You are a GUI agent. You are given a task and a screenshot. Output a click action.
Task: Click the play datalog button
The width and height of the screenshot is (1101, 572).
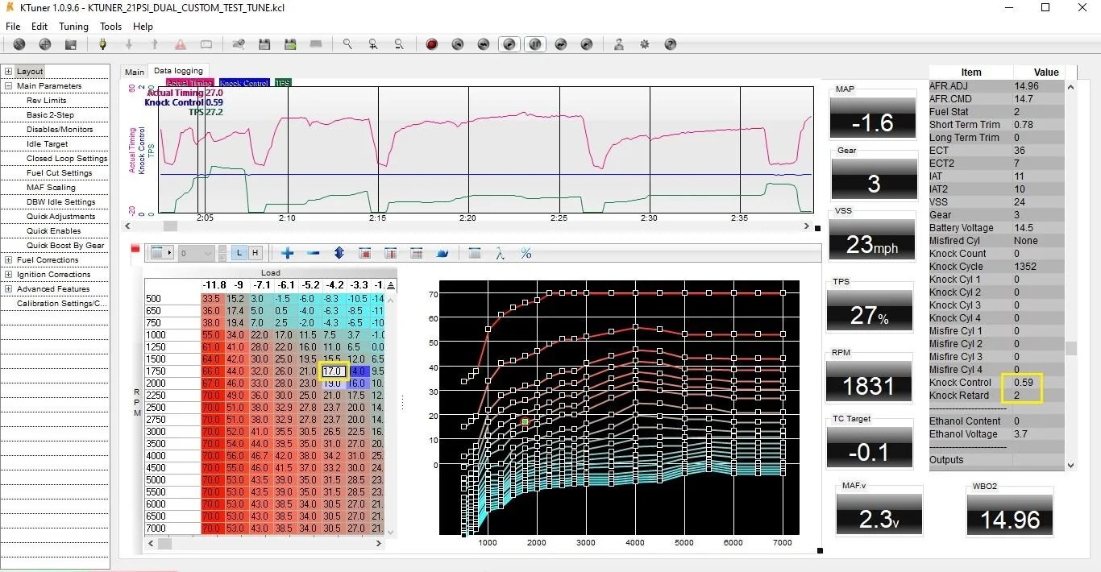(x=509, y=44)
